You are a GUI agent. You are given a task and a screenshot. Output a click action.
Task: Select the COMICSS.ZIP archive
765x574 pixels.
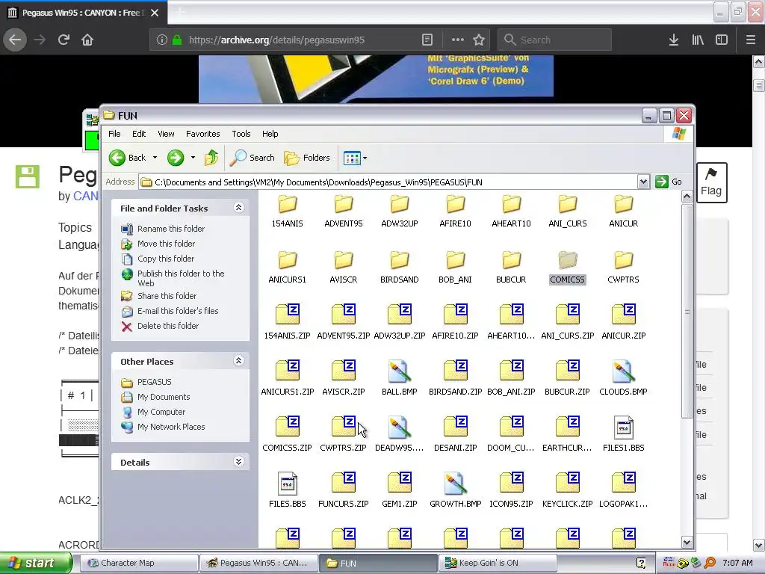(287, 435)
